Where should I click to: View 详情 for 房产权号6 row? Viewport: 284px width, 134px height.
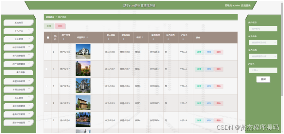(x=199, y=86)
